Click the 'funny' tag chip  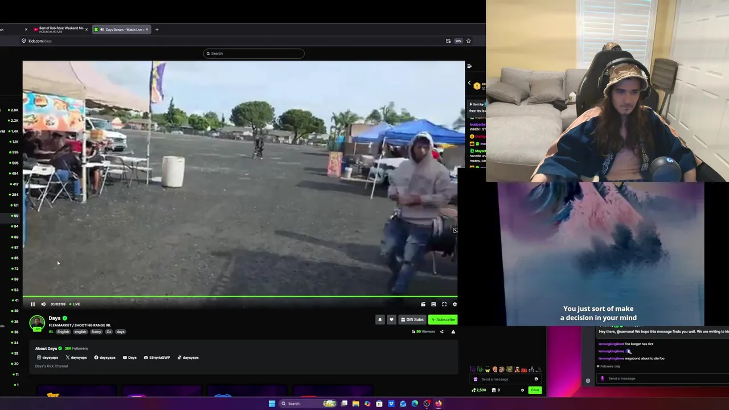[x=96, y=331]
